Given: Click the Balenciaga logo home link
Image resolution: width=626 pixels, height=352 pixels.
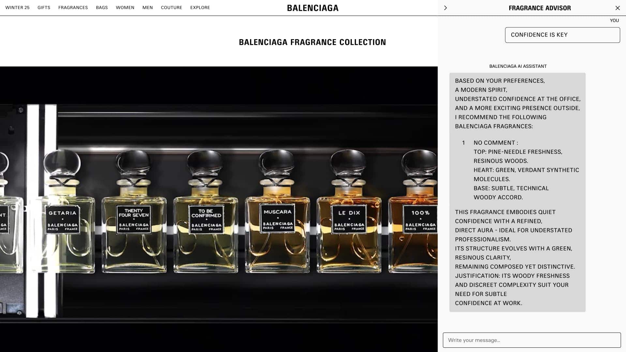Looking at the screenshot, I should (x=313, y=8).
